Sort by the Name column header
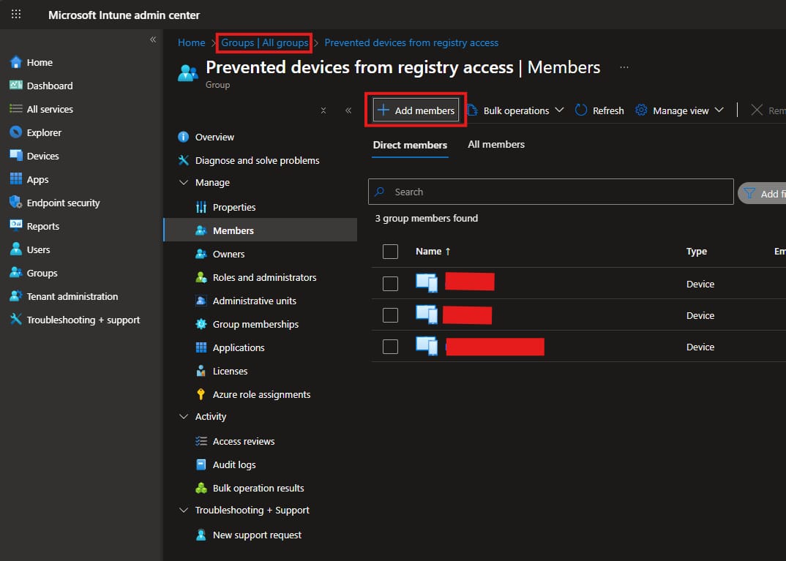 pos(433,252)
